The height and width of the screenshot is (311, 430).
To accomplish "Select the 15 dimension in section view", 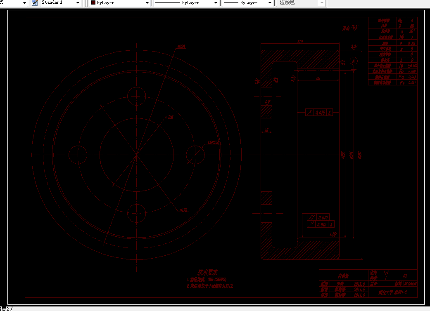I will (x=266, y=130).
